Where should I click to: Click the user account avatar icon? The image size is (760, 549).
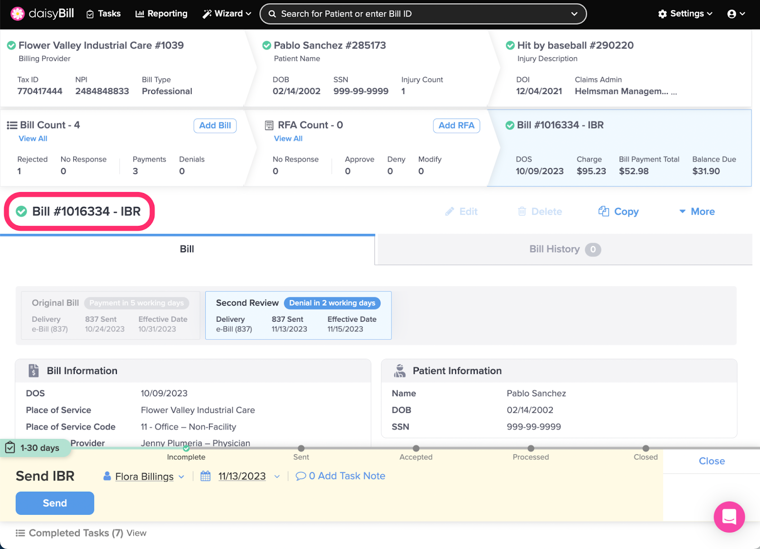pos(731,14)
